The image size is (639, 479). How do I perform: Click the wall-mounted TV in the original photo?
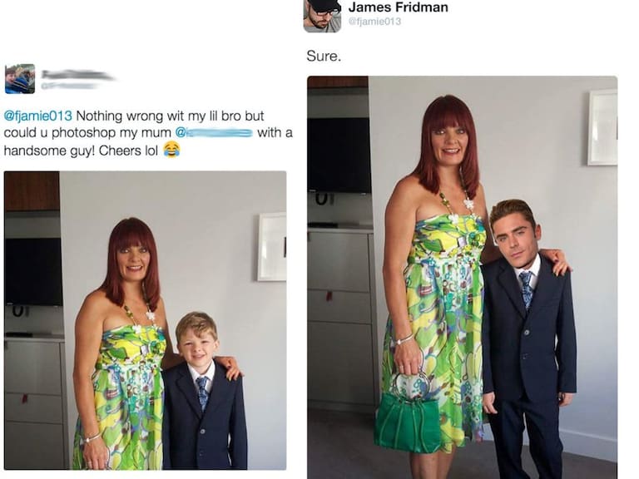coord(32,271)
